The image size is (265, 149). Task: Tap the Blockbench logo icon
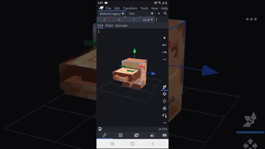(x=101, y=8)
